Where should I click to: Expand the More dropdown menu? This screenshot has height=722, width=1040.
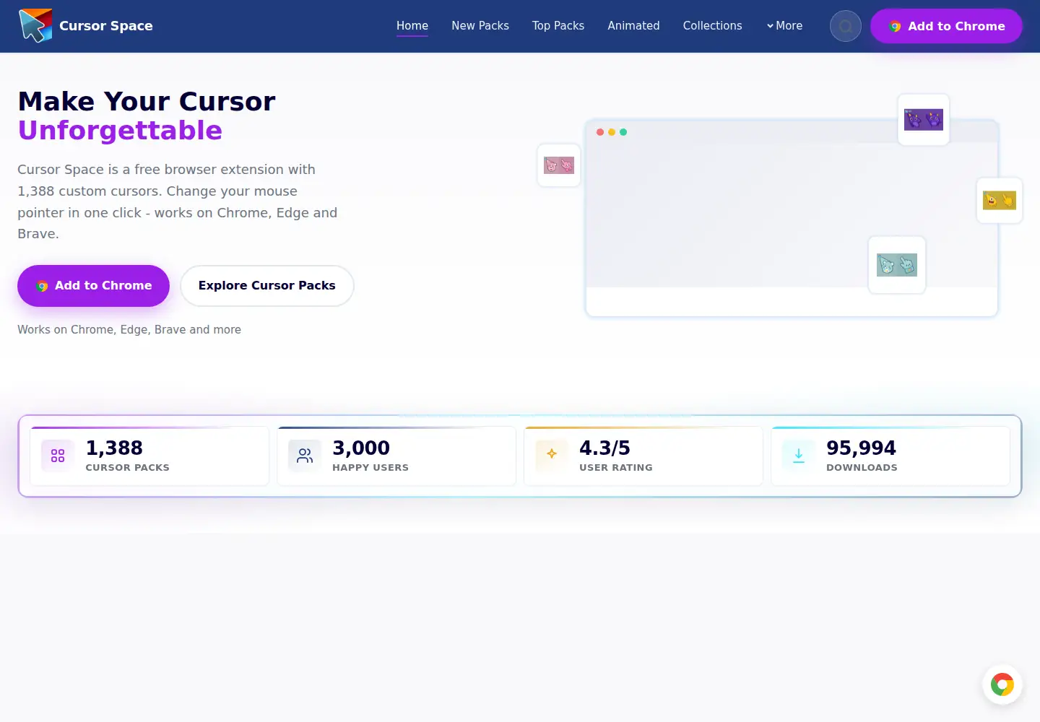784,26
